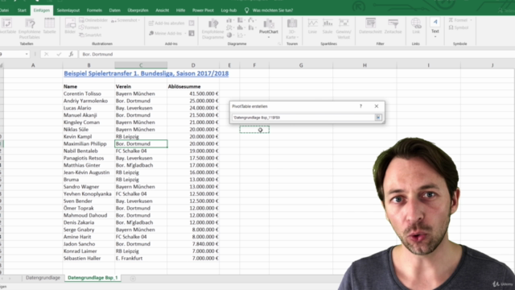The width and height of the screenshot is (515, 290).
Task: Click the Insert Function fx icon
Action: coord(71,54)
